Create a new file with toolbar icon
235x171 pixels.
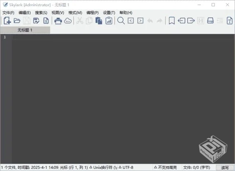coord(7,21)
